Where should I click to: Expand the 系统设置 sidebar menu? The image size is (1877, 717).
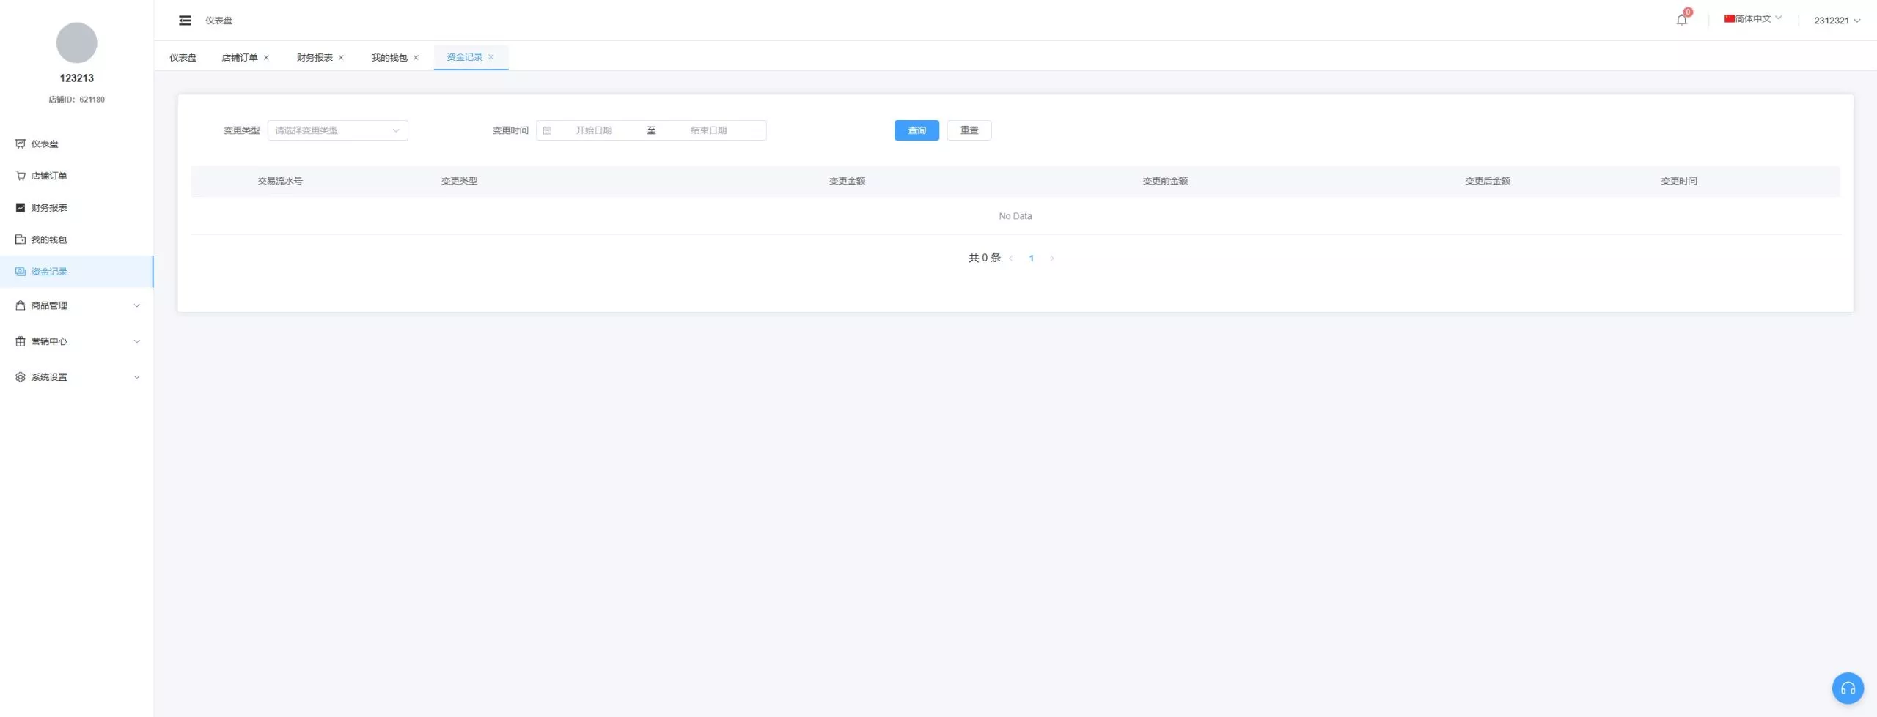click(77, 377)
